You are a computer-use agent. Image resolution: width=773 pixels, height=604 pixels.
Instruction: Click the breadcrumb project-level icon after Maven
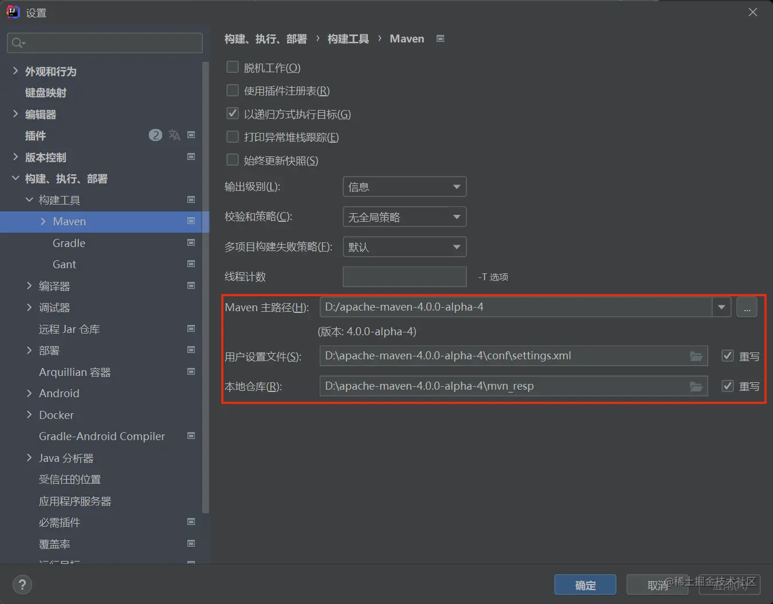point(440,38)
